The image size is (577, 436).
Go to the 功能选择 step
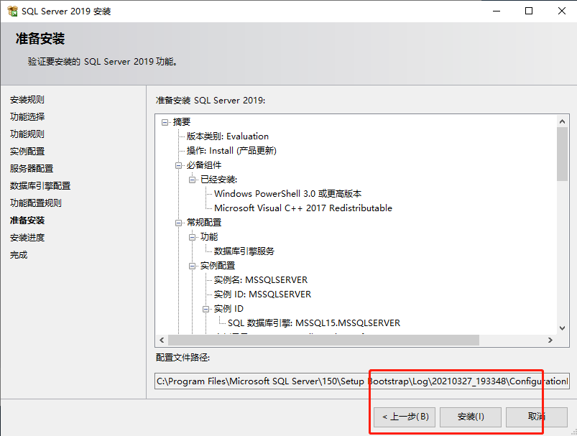[x=27, y=116]
